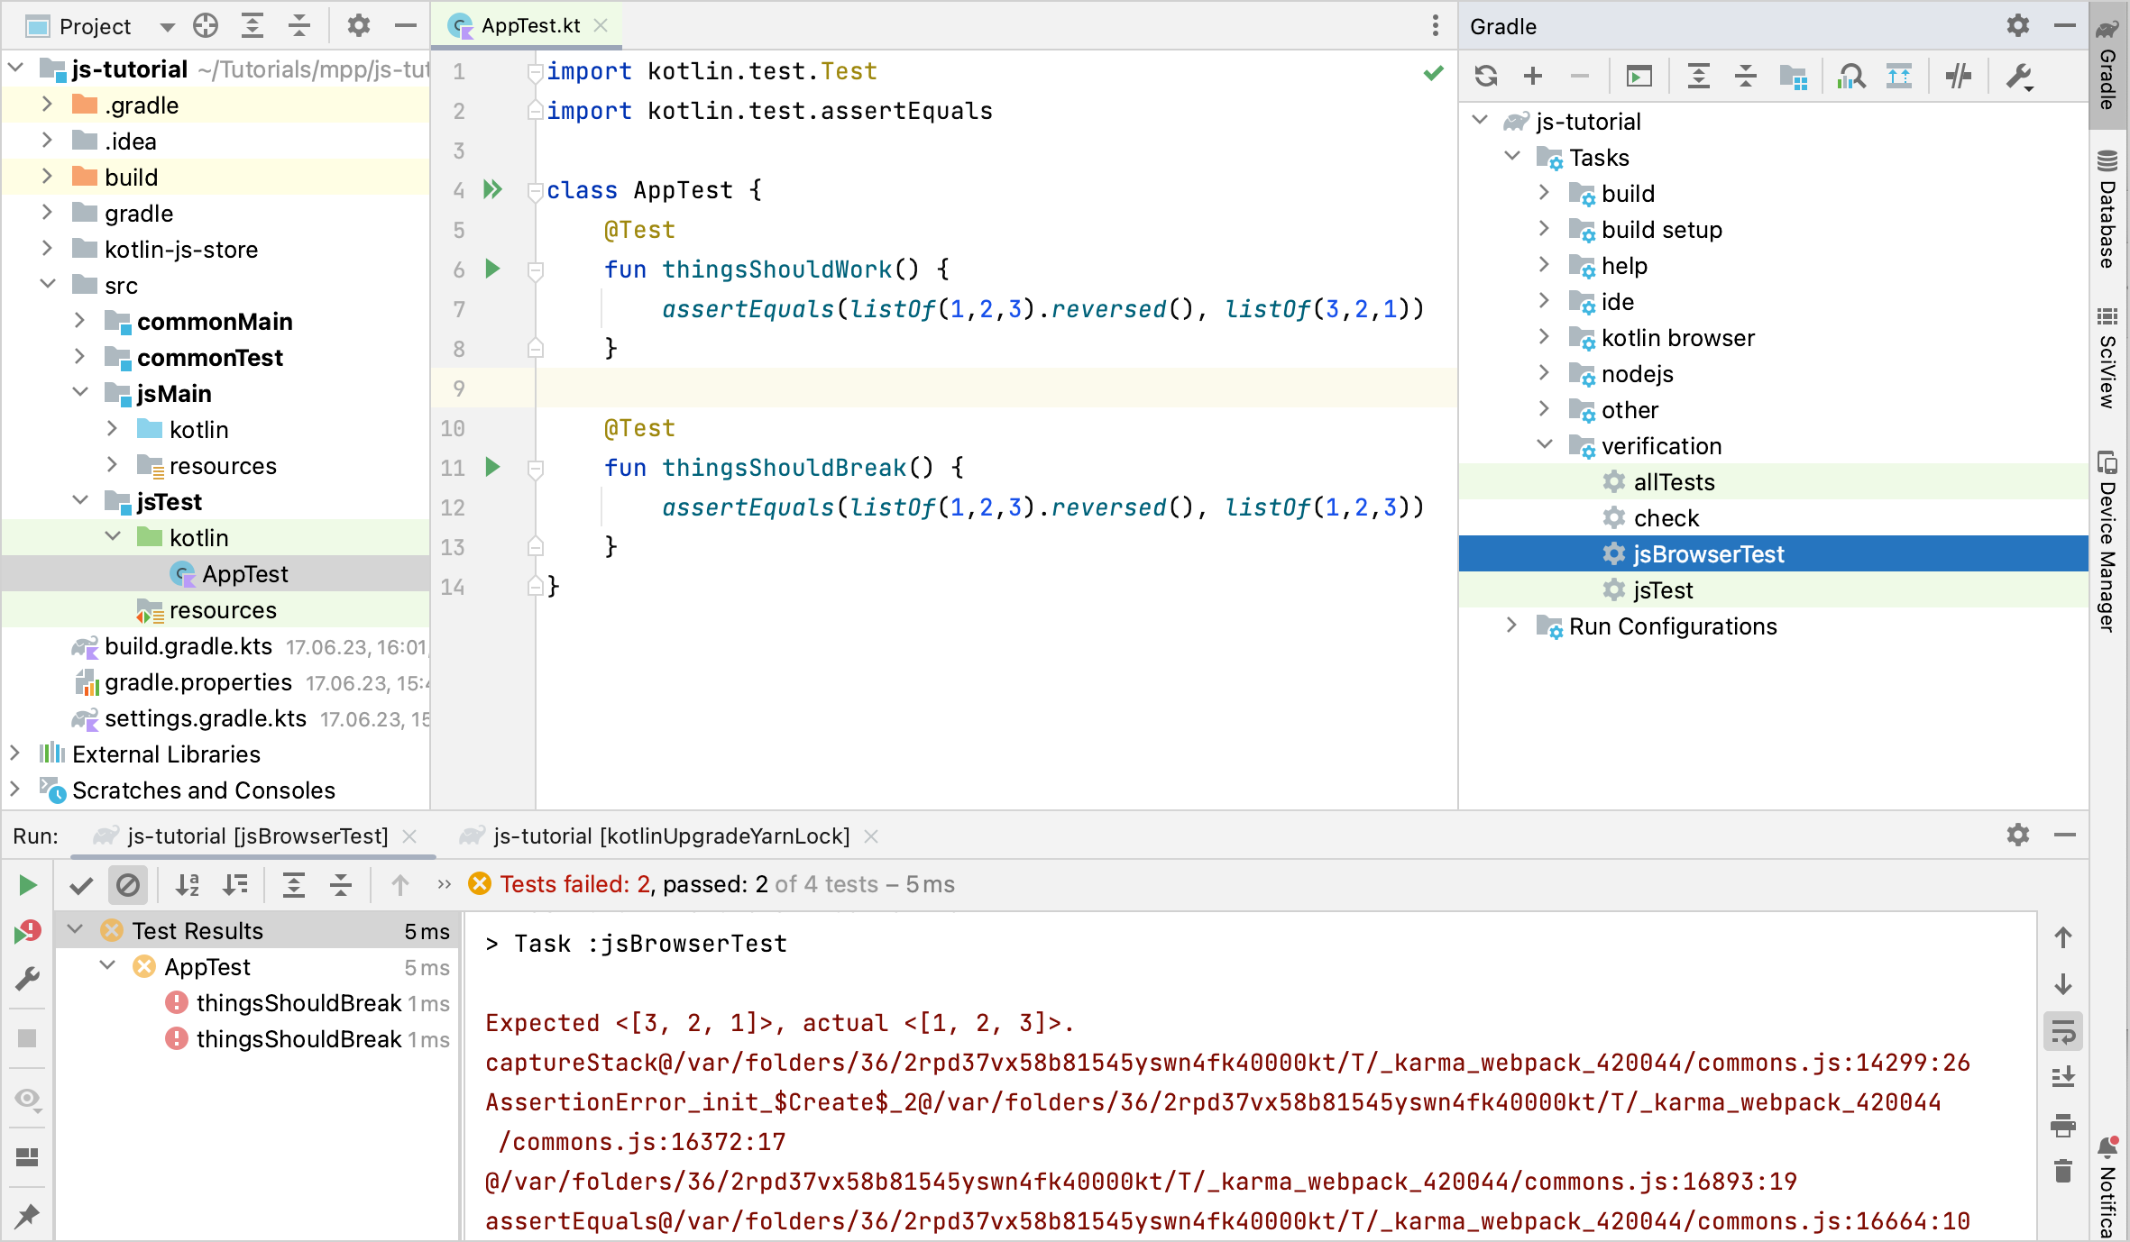Expand Gradle Run Configurations node
Screen dimensions: 2130x1242
pos(1511,626)
